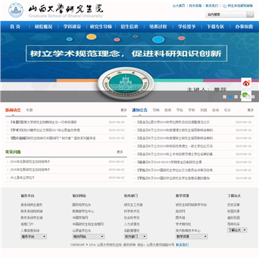This screenshot has height=259, width=259.
Task: Open the 校内部门 dropdown
Action: point(135,237)
